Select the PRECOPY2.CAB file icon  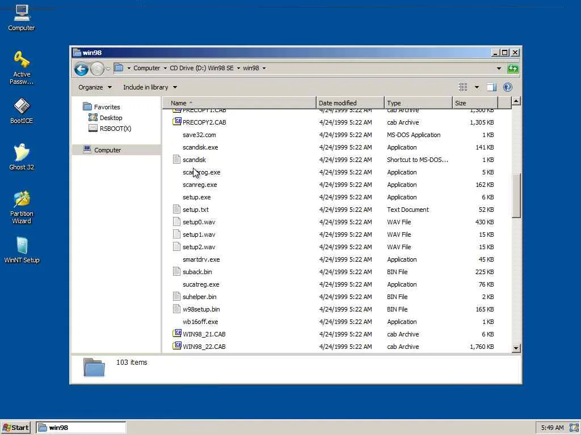coord(177,122)
